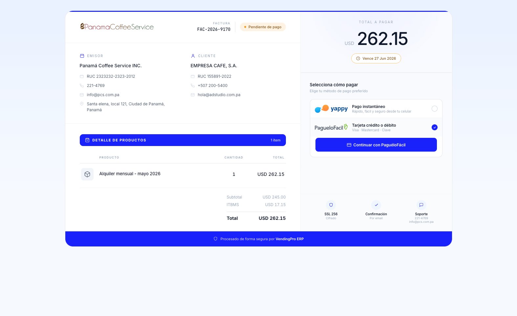517x316 pixels.
Task: Click Panamá Coffee Service INC. name
Action: [x=111, y=66]
